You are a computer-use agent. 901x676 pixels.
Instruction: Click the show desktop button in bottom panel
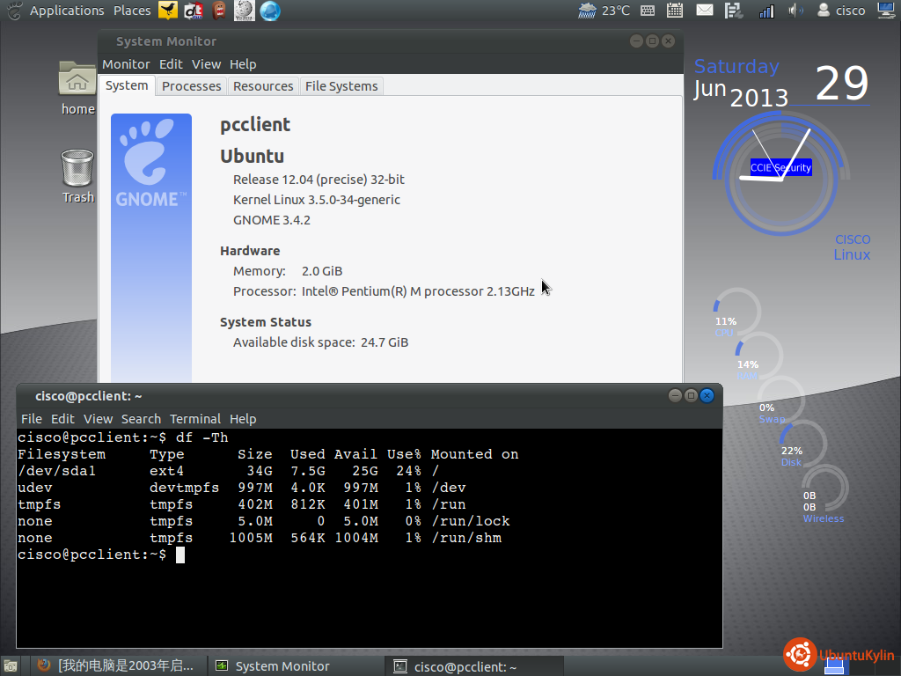(11, 666)
